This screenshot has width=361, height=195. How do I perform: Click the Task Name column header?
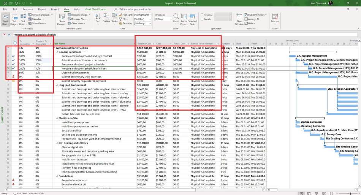coord(94,43)
